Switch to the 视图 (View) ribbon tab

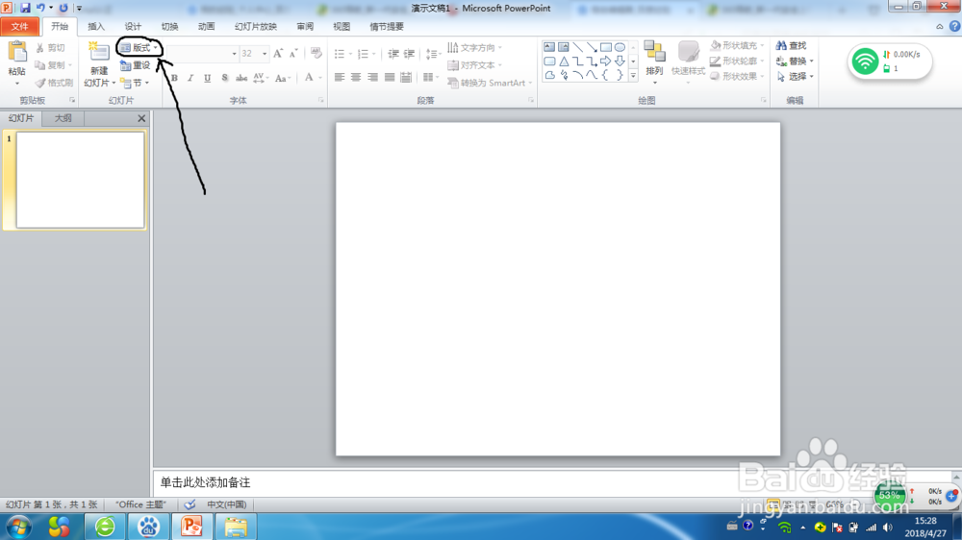click(x=342, y=26)
